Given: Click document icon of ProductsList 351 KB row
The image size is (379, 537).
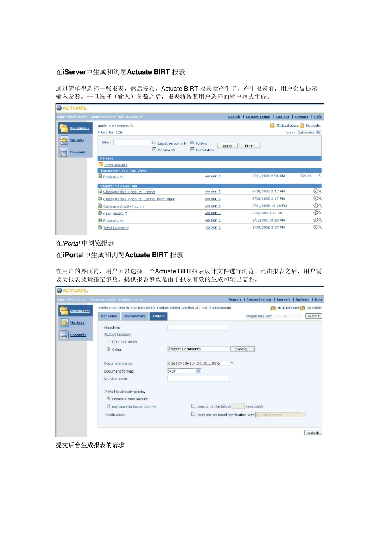Looking at the screenshot, I should 100,176.
